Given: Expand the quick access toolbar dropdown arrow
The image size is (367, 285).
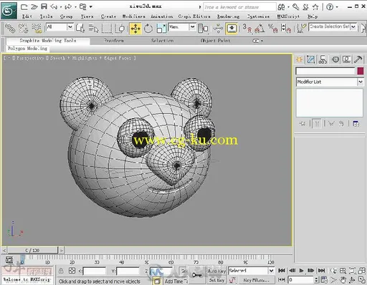Looking at the screenshot, I should [91, 7].
